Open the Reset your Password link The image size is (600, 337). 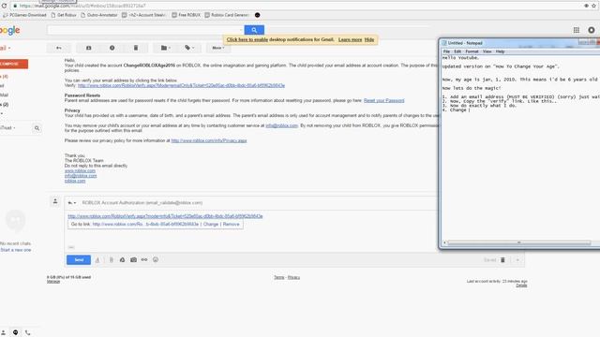pyautogui.click(x=383, y=100)
